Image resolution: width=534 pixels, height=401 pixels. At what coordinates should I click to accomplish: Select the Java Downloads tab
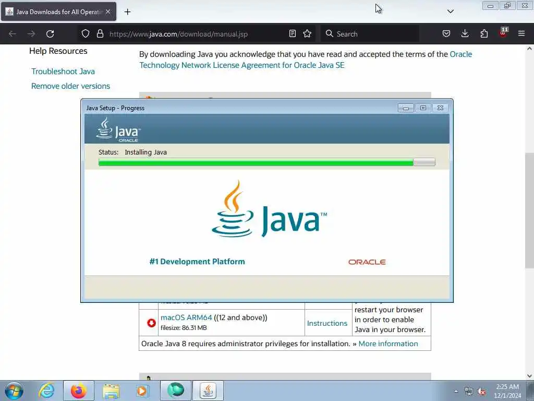point(58,11)
